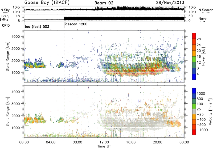Click the "Beam 02" label
The image size is (213, 148).
click(x=104, y=3)
